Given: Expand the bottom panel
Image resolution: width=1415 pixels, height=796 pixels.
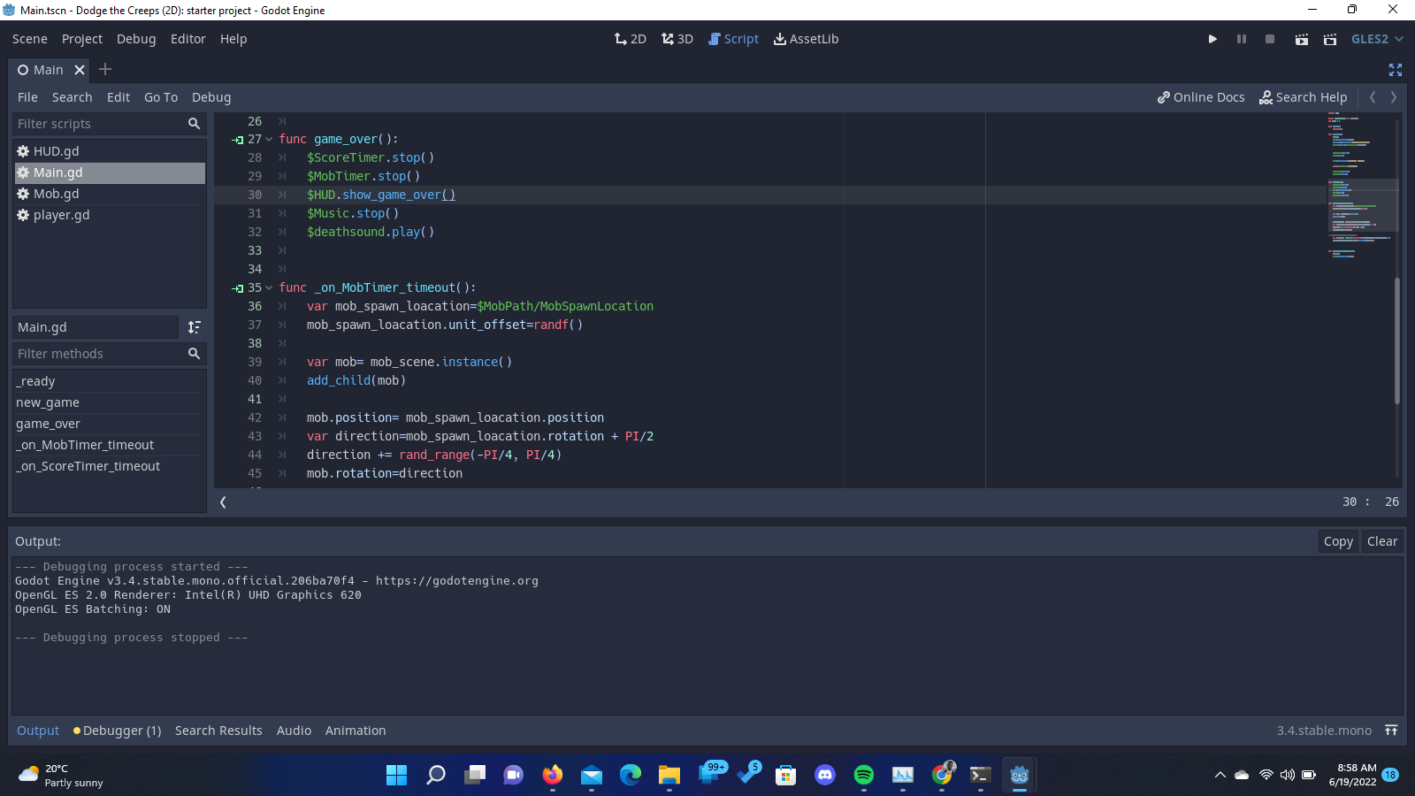Looking at the screenshot, I should [x=1391, y=731].
